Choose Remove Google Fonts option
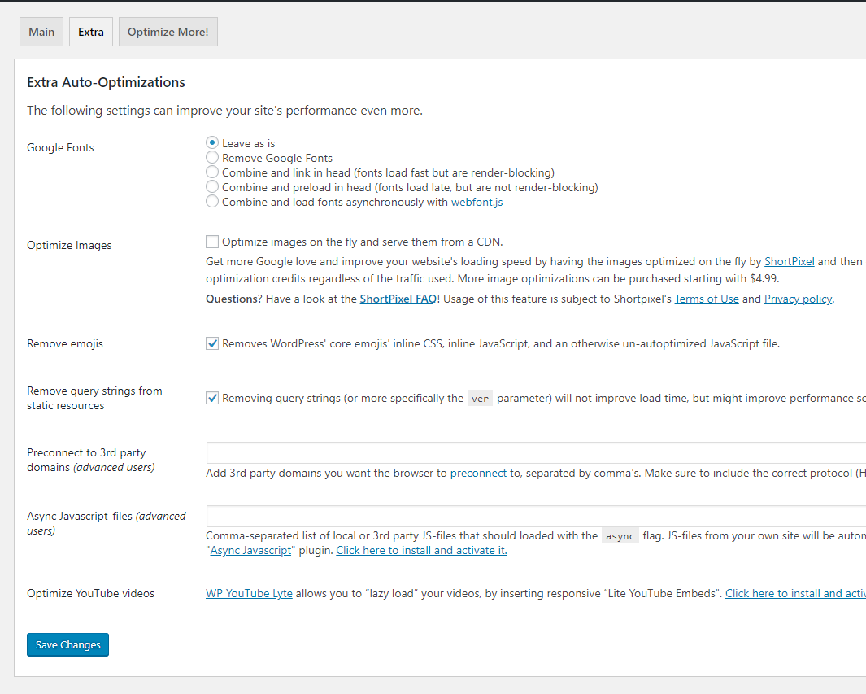This screenshot has width=866, height=694. pyautogui.click(x=212, y=158)
